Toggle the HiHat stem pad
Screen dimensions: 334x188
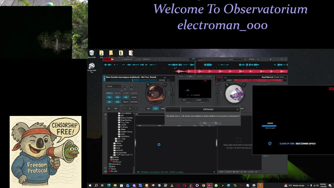coord(117,102)
